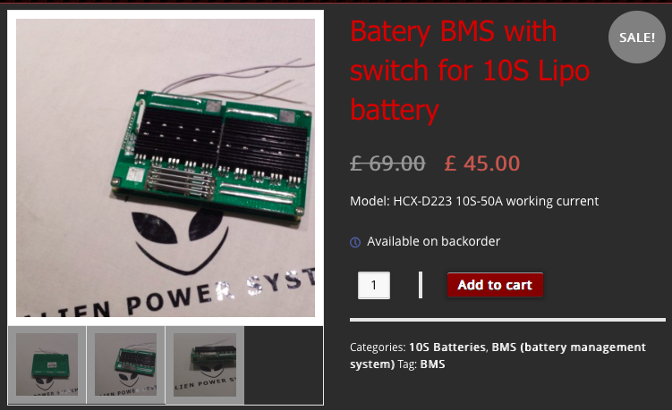Click the quantity input field
The height and width of the screenshot is (410, 672).
click(374, 285)
